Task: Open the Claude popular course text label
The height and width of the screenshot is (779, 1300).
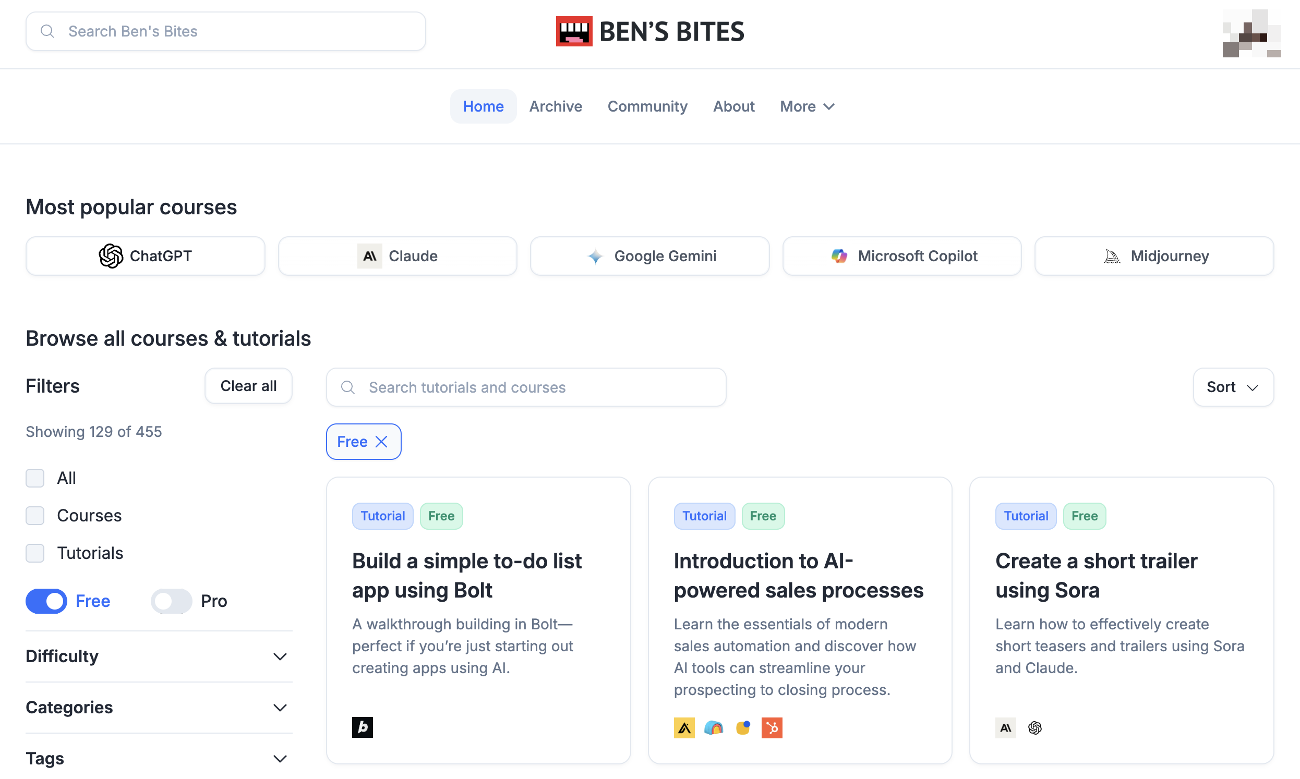Action: pyautogui.click(x=413, y=256)
